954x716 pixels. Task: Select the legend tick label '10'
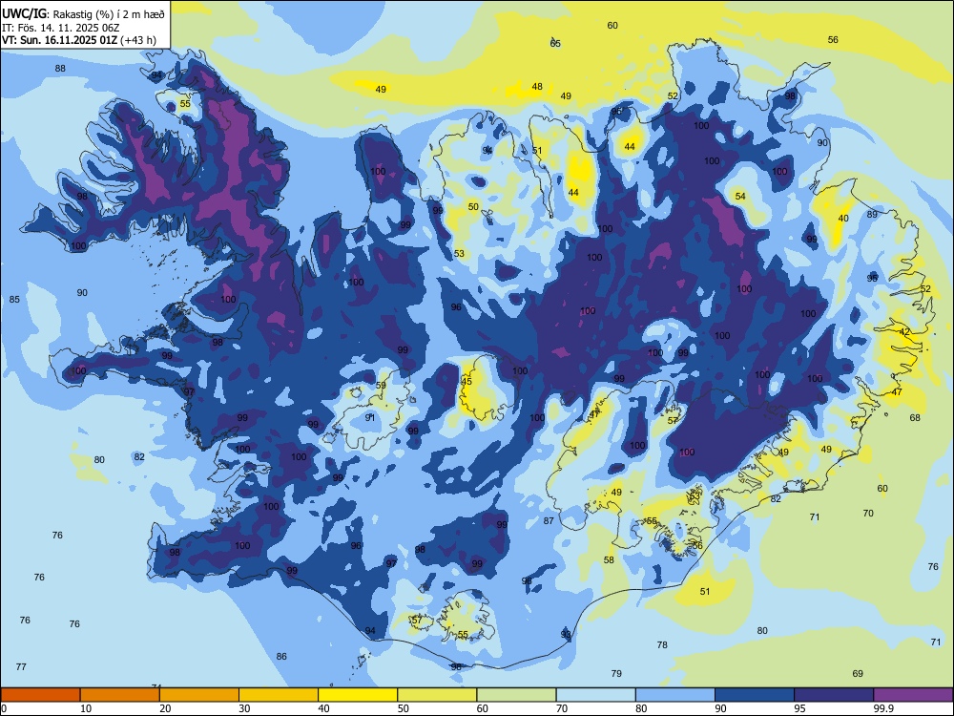pyautogui.click(x=86, y=708)
